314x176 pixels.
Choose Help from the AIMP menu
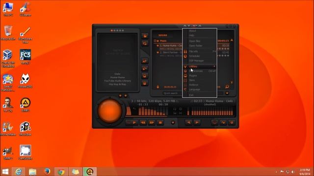pos(200,35)
